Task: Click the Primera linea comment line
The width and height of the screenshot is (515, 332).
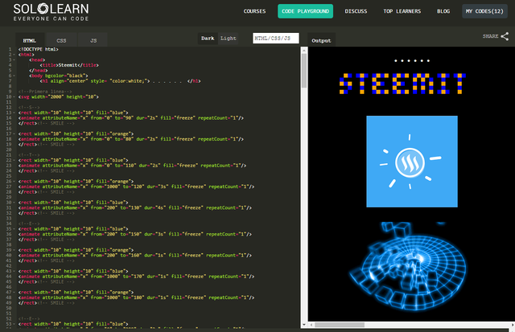Action: pyautogui.click(x=45, y=92)
